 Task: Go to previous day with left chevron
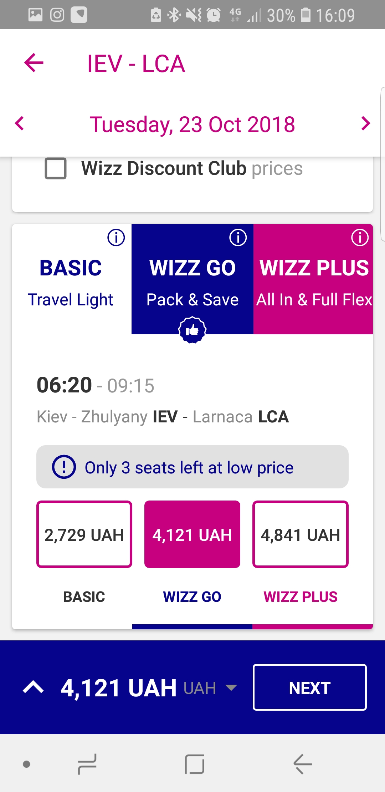coord(20,123)
